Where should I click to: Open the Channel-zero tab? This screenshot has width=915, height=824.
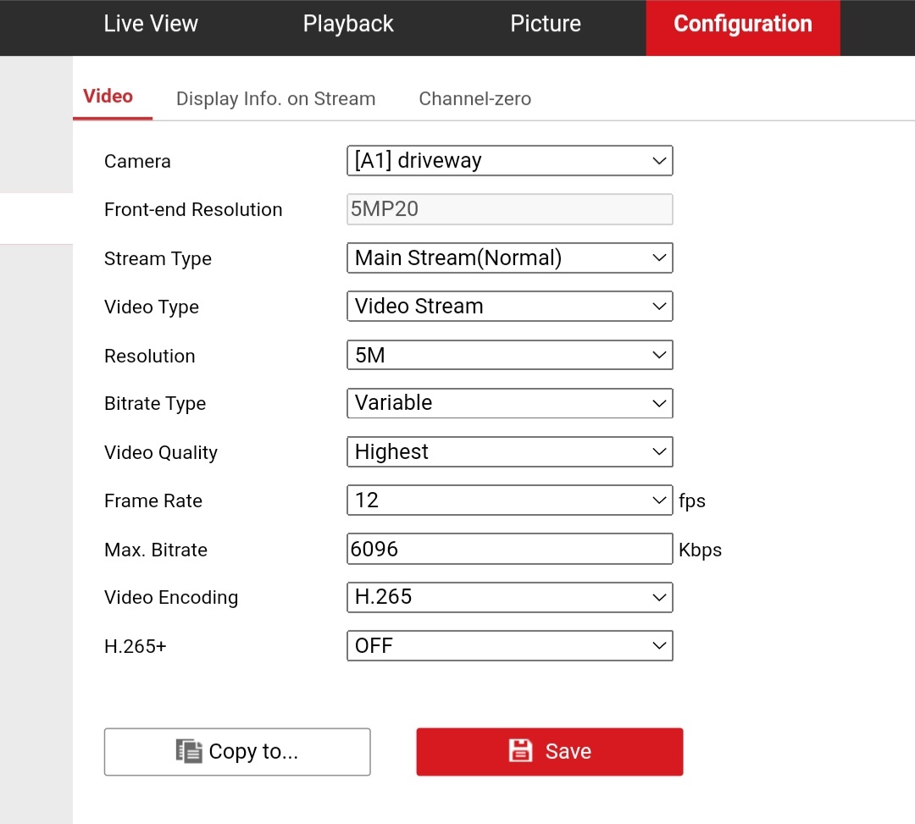(x=474, y=99)
